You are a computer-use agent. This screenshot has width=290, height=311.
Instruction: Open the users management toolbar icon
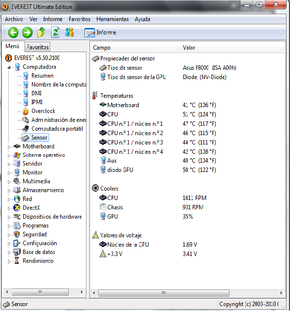tap(69, 32)
